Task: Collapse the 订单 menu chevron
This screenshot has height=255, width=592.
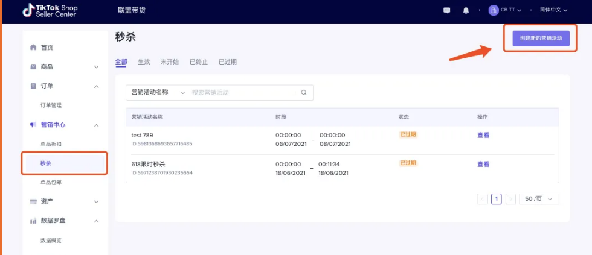Action: point(96,87)
